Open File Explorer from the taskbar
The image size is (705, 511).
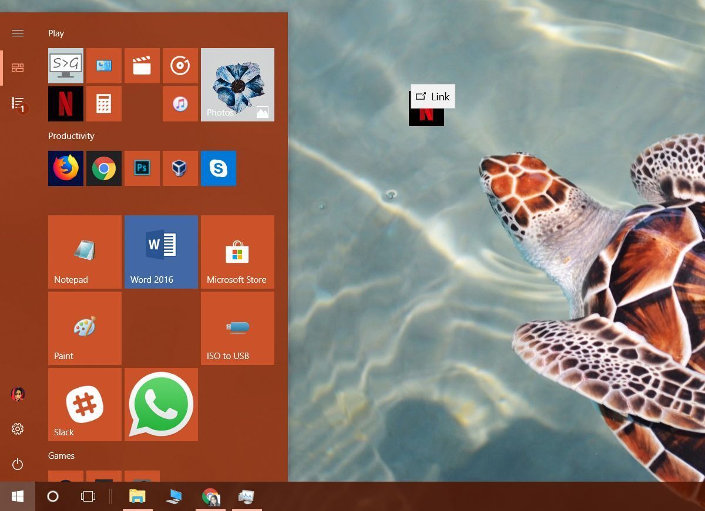pyautogui.click(x=137, y=496)
